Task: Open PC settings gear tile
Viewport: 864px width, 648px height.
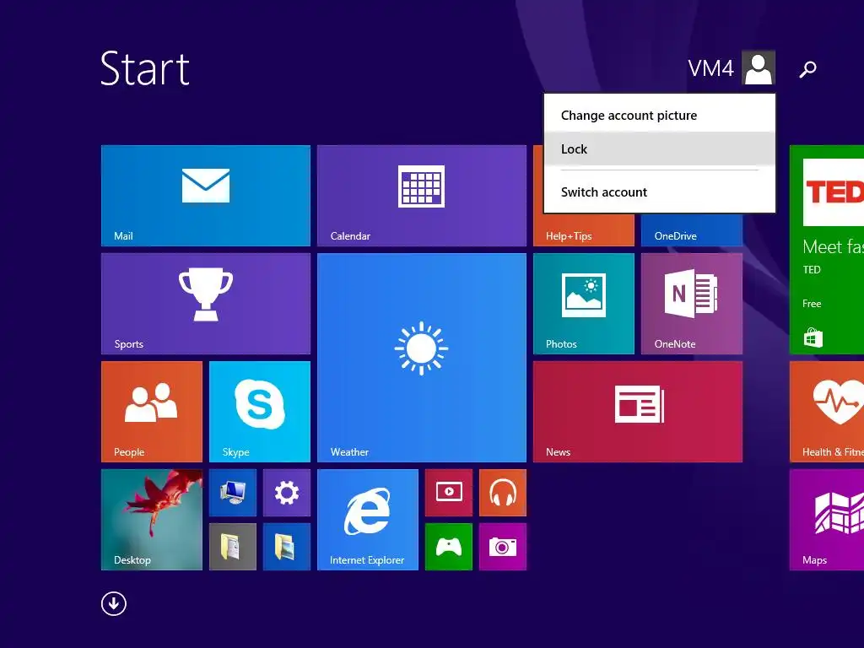Action: tap(287, 493)
